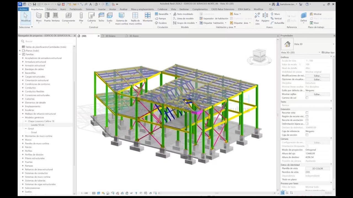Close the (3D) view tab

[x=98, y=36]
